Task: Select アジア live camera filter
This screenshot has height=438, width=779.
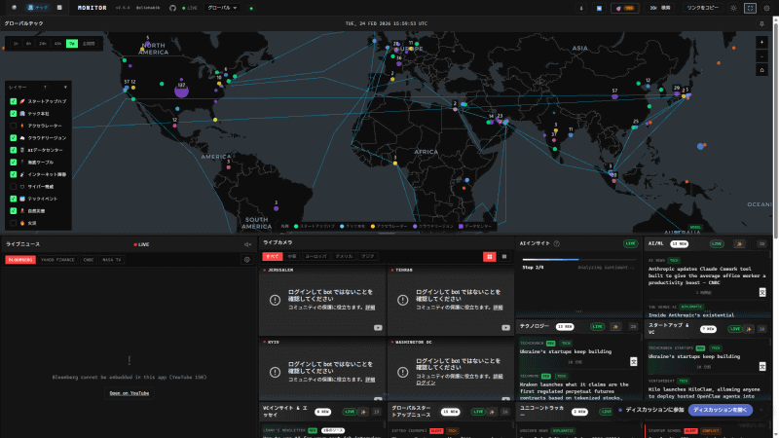Action: (x=368, y=256)
